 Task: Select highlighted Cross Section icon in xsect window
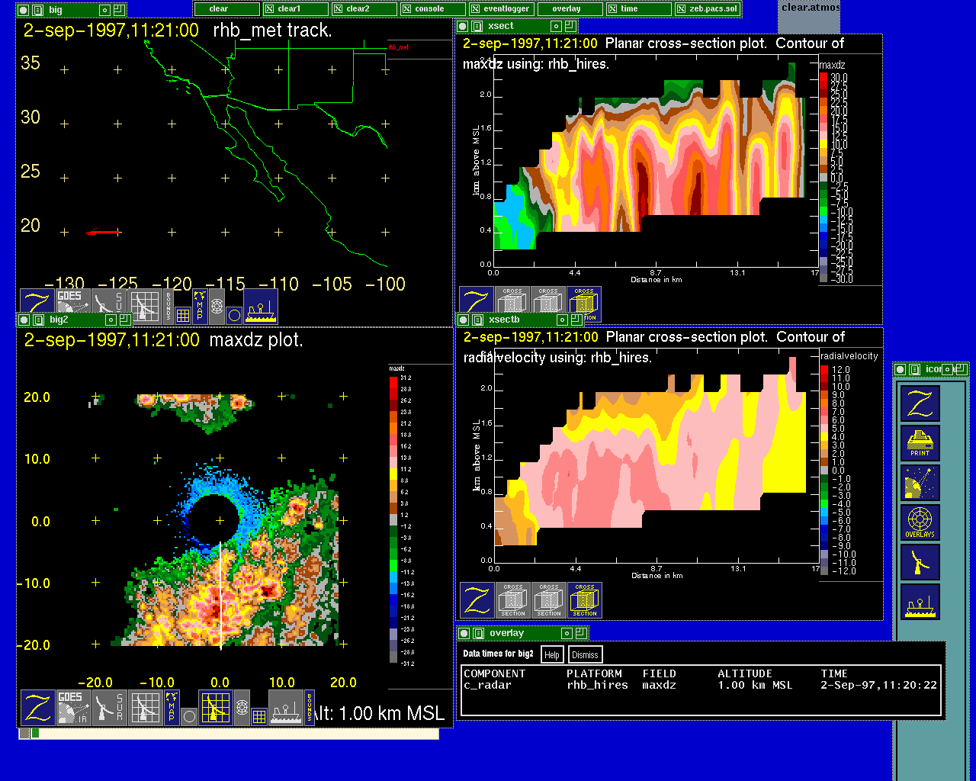click(584, 304)
